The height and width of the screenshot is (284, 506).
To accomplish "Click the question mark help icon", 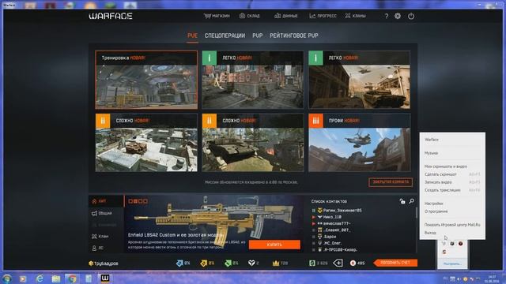I will (387, 16).
